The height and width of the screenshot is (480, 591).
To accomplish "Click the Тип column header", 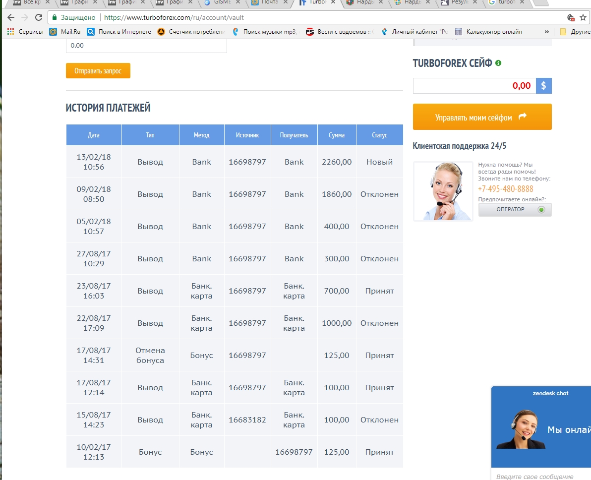I will pyautogui.click(x=150, y=135).
